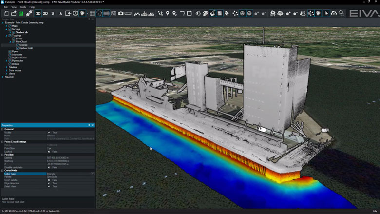The width and height of the screenshot is (380, 214).
Task: Switch to 3D view mode
Action: 38,13
